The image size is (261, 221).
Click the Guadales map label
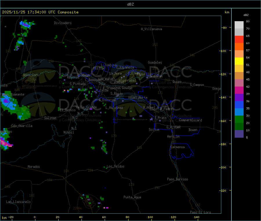(x=155, y=62)
